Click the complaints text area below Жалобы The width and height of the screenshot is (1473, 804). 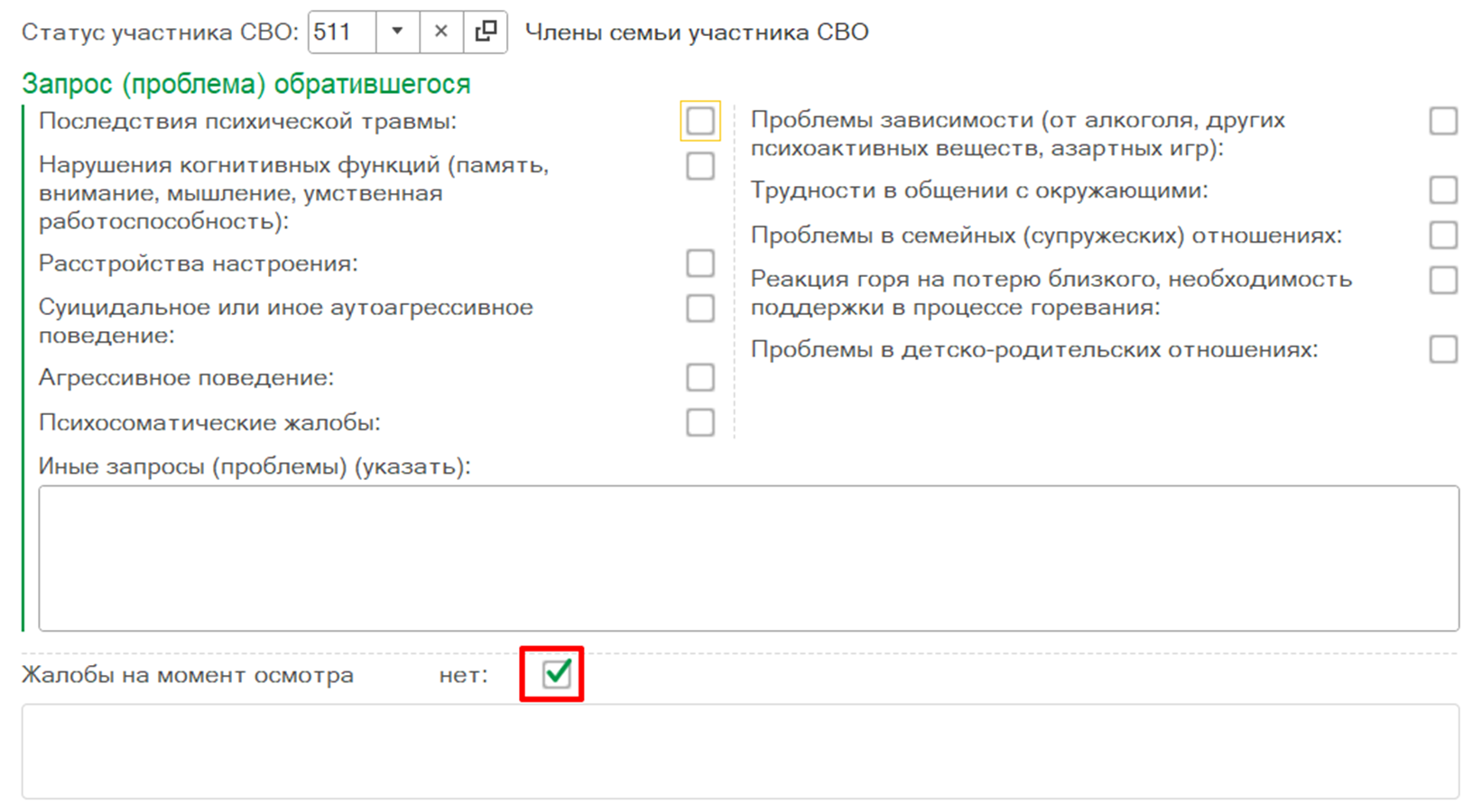tap(740, 751)
